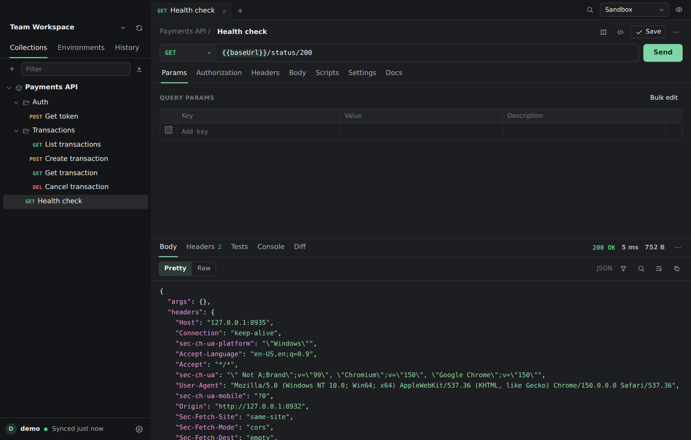Select the Get token request
The image size is (691, 440).
[75, 116]
